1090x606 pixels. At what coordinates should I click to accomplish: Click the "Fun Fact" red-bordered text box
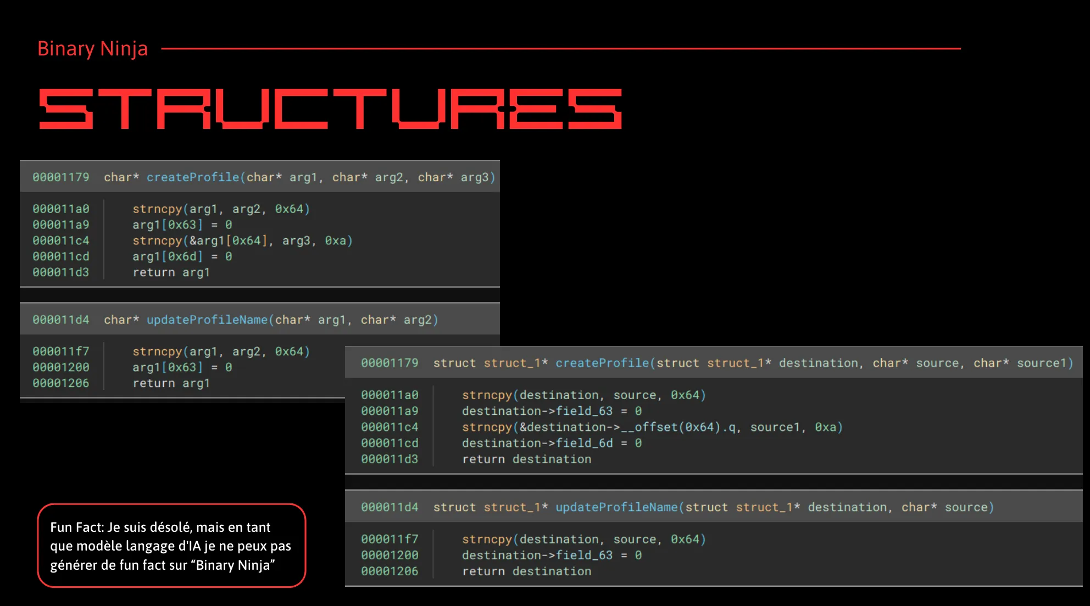click(x=171, y=546)
